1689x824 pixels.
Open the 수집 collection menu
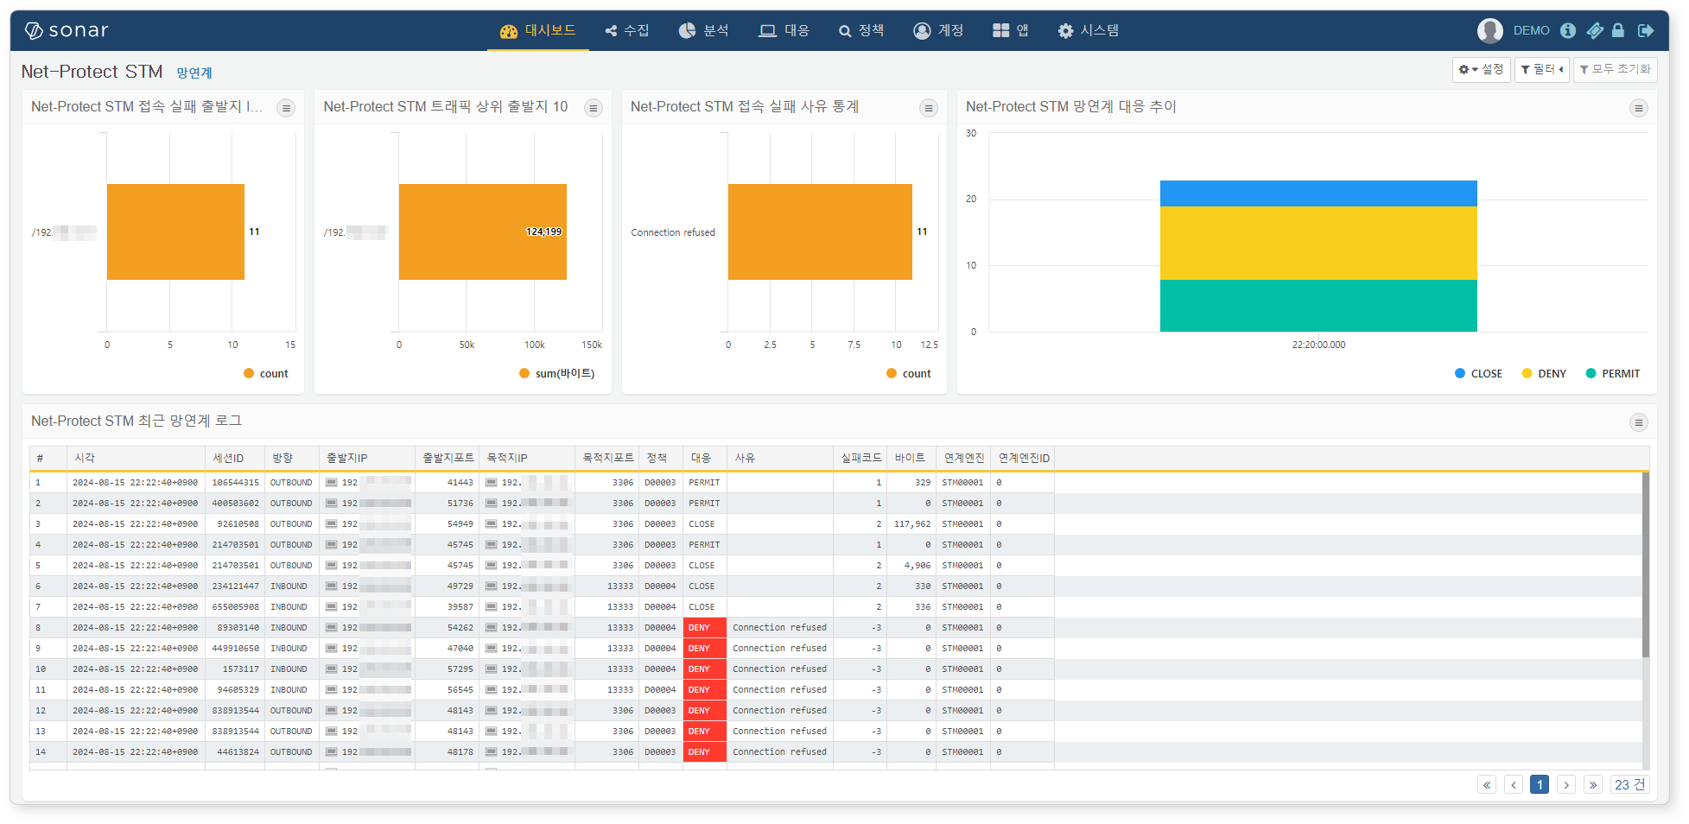pos(627,30)
